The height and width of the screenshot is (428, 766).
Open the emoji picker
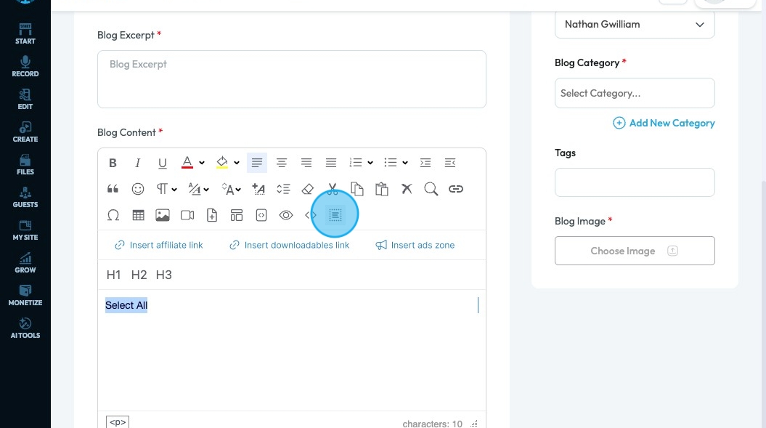coord(138,189)
